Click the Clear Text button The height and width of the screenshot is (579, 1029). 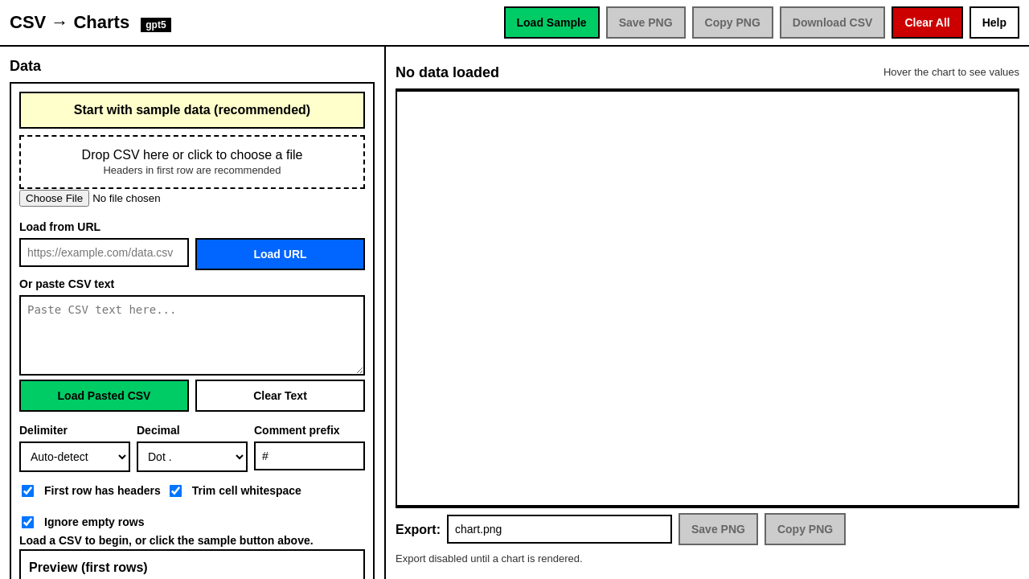point(280,396)
